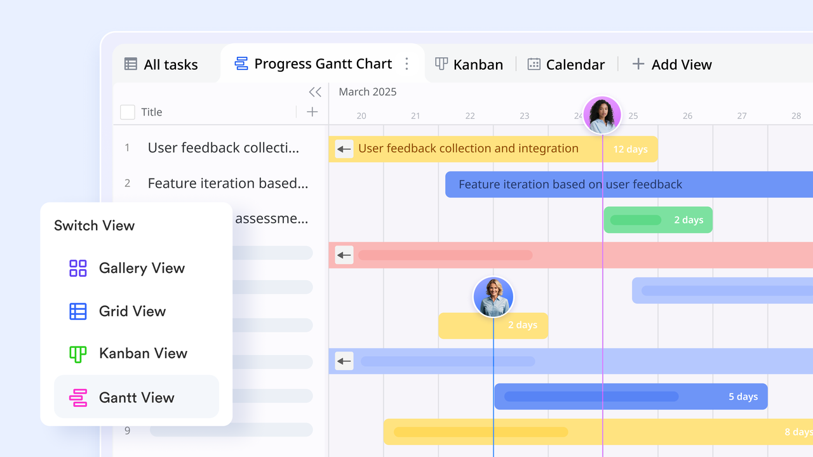Open the Kanban tab

(469, 64)
